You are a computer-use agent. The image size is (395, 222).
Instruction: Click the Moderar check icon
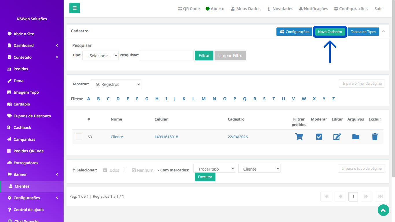pos(319,137)
